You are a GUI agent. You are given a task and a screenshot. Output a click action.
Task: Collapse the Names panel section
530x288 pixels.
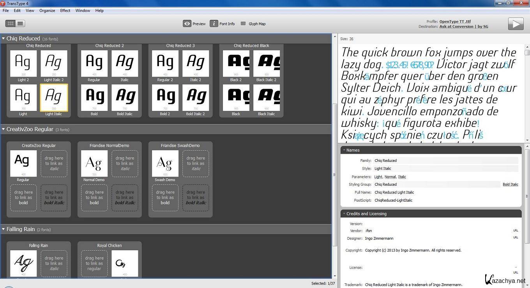[344, 150]
